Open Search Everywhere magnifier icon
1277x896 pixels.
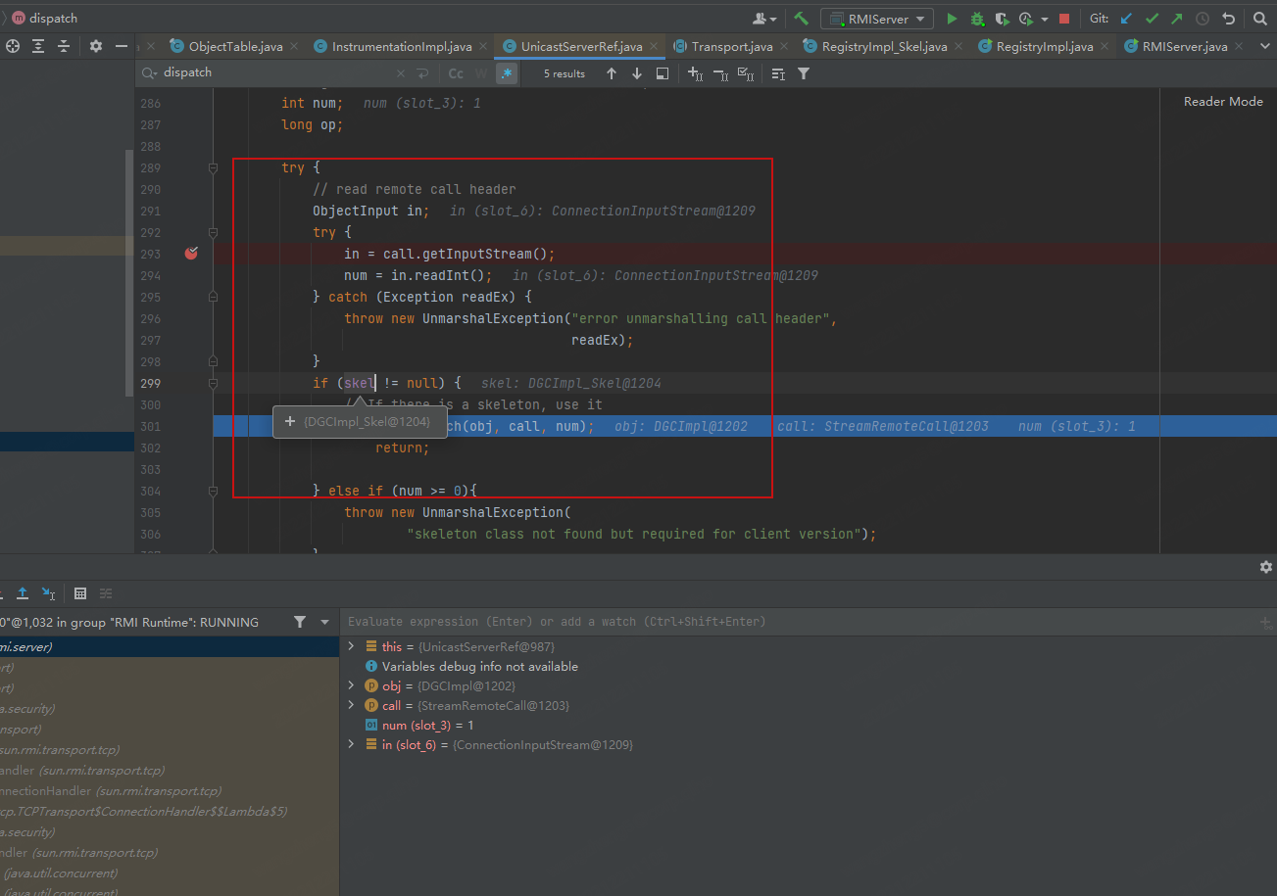pyautogui.click(x=1260, y=19)
